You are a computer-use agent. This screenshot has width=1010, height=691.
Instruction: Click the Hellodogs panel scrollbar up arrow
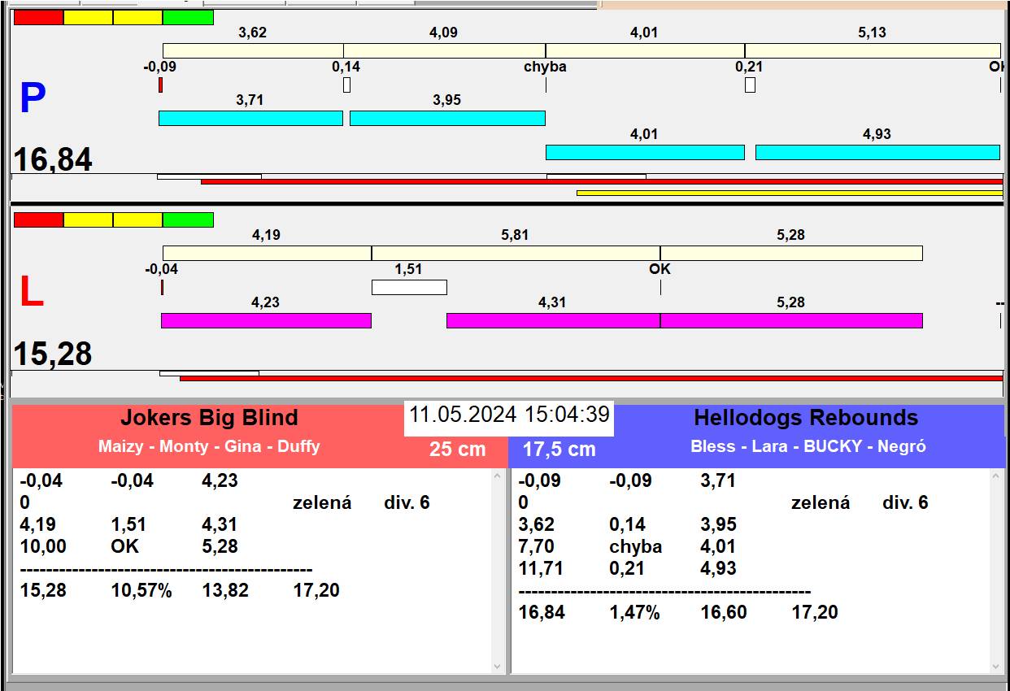tap(997, 476)
